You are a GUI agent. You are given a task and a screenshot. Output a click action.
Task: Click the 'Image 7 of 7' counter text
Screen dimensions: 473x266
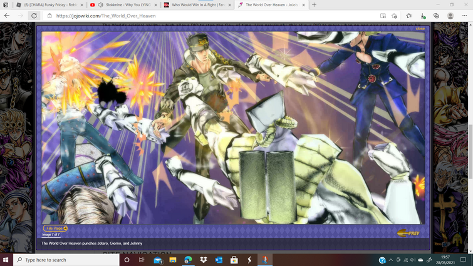click(x=51, y=234)
